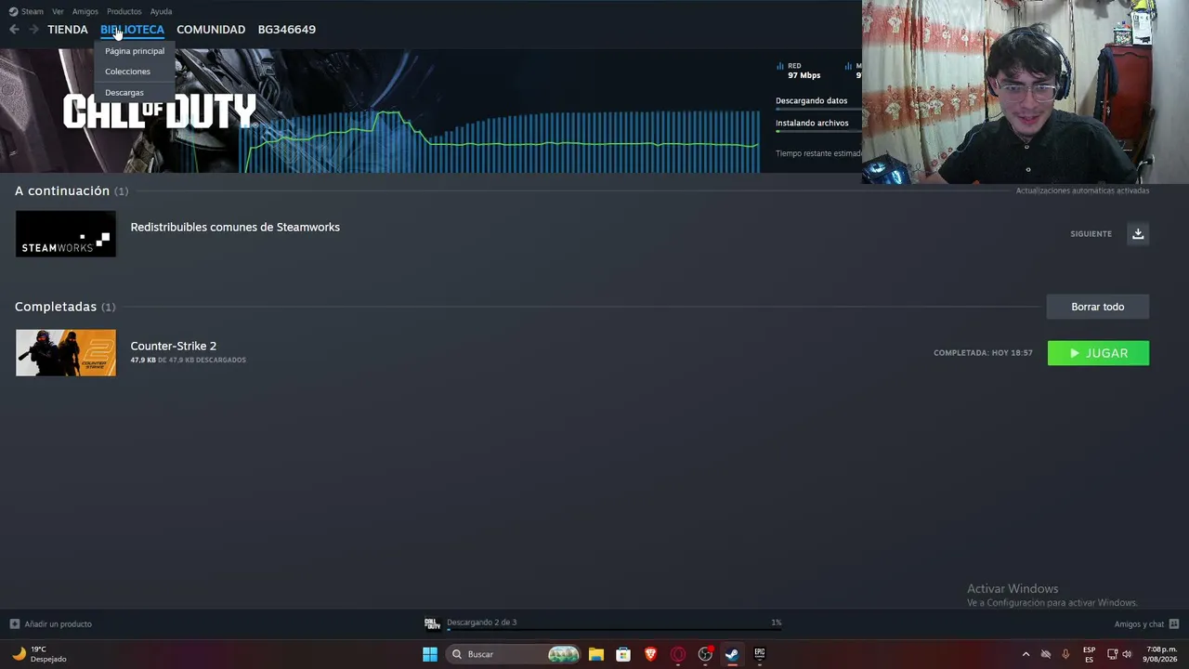Select Página principal from the Biblioteca dropdown
The image size is (1189, 669).
pos(135,51)
